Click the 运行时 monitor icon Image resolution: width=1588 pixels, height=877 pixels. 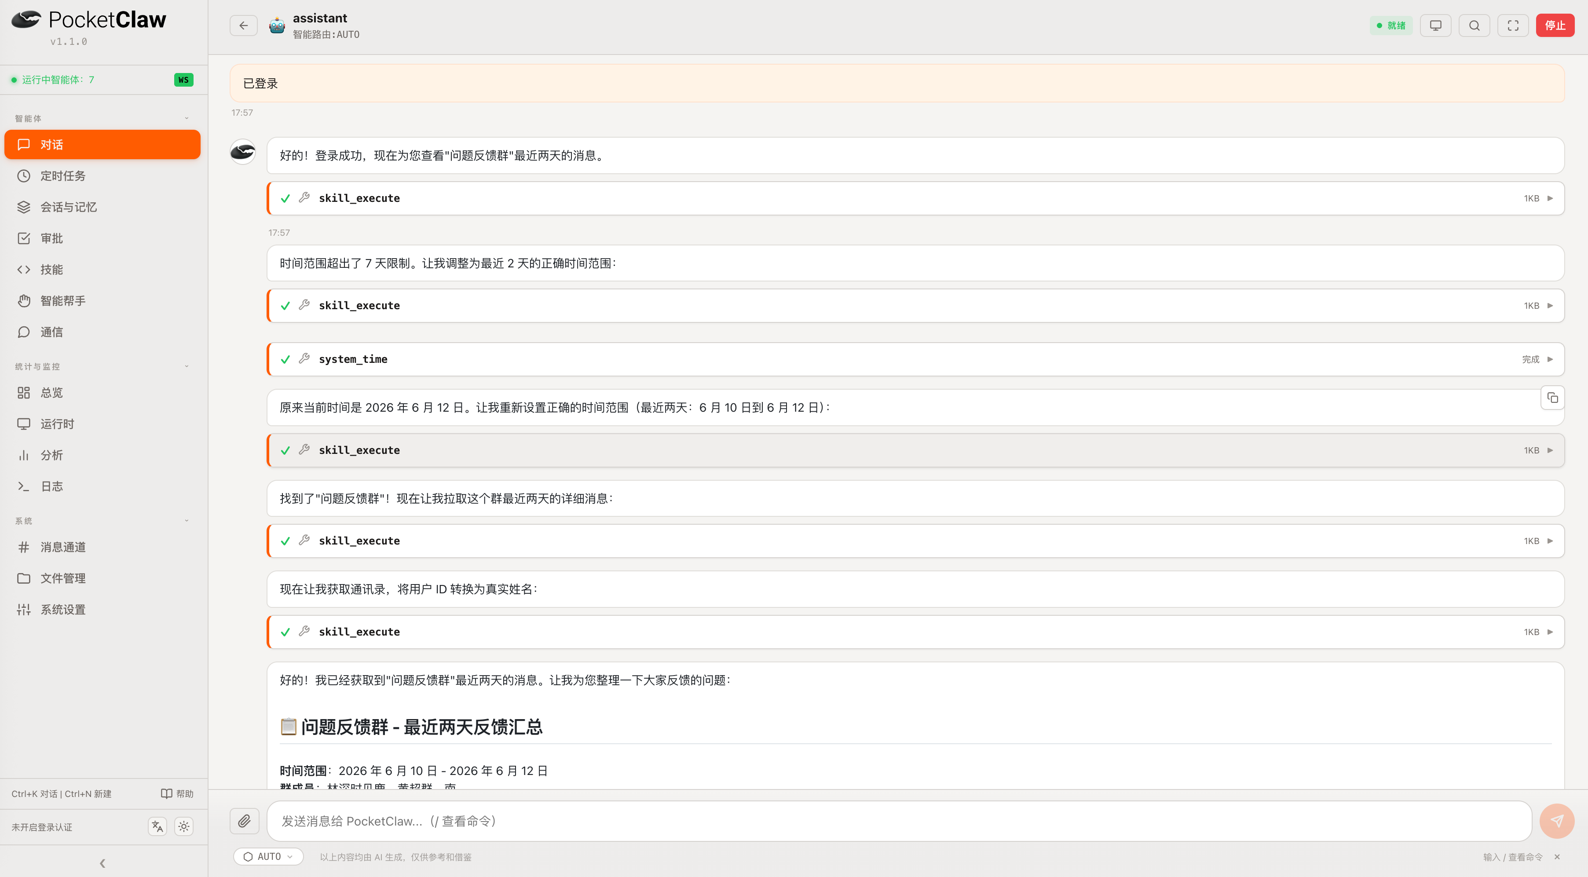pos(23,424)
